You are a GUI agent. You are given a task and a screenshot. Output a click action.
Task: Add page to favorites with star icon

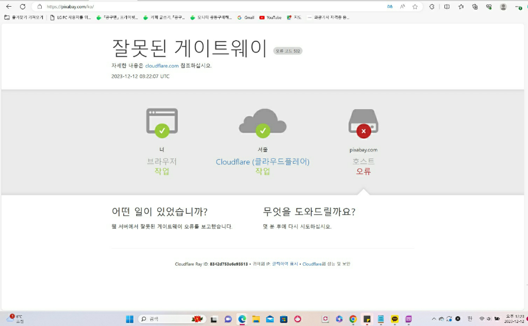415,7
